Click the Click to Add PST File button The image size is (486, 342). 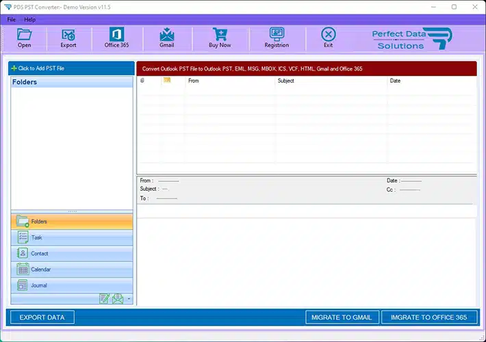coord(72,68)
